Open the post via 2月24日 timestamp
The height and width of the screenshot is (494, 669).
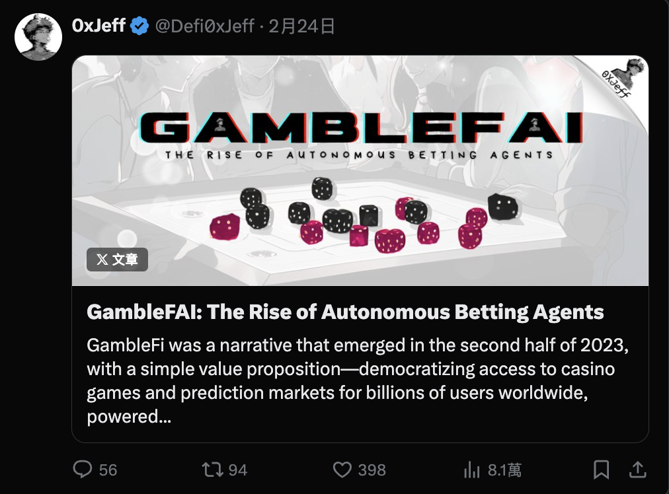point(301,26)
